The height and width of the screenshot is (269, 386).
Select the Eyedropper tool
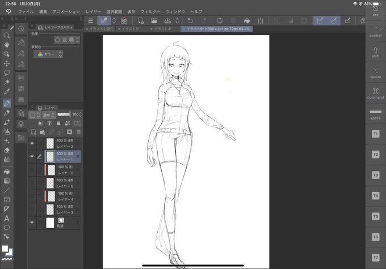coord(7,92)
